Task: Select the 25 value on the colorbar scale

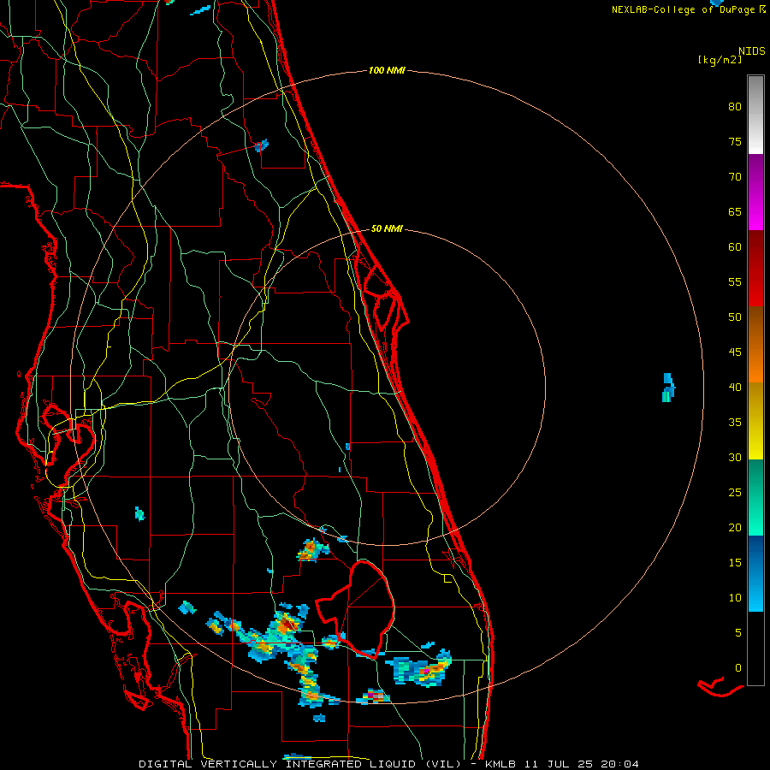Action: [735, 492]
